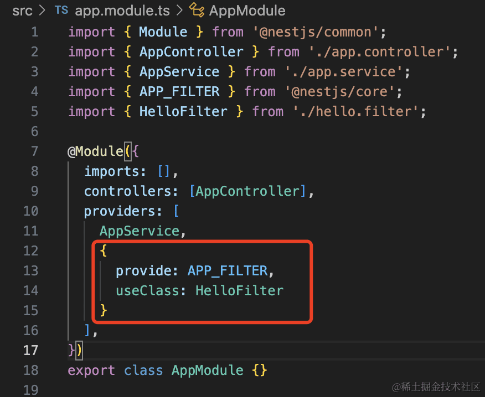485x397 pixels.
Task: Click line number 12 in the gutter
Action: (x=30, y=251)
